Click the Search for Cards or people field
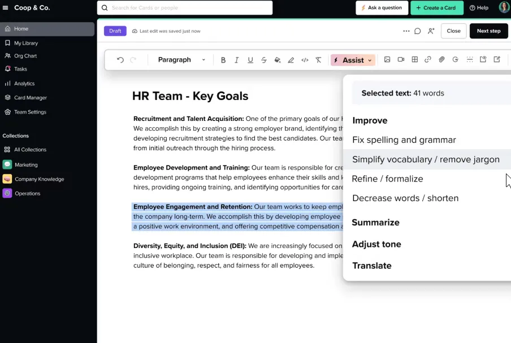Image resolution: width=511 pixels, height=343 pixels. tap(185, 8)
